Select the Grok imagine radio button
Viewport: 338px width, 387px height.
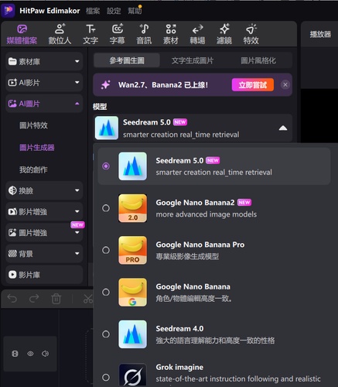tap(106, 378)
